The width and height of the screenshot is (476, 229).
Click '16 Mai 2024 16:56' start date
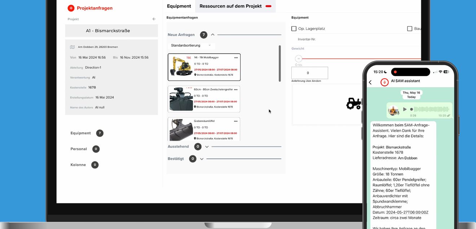tap(92, 58)
